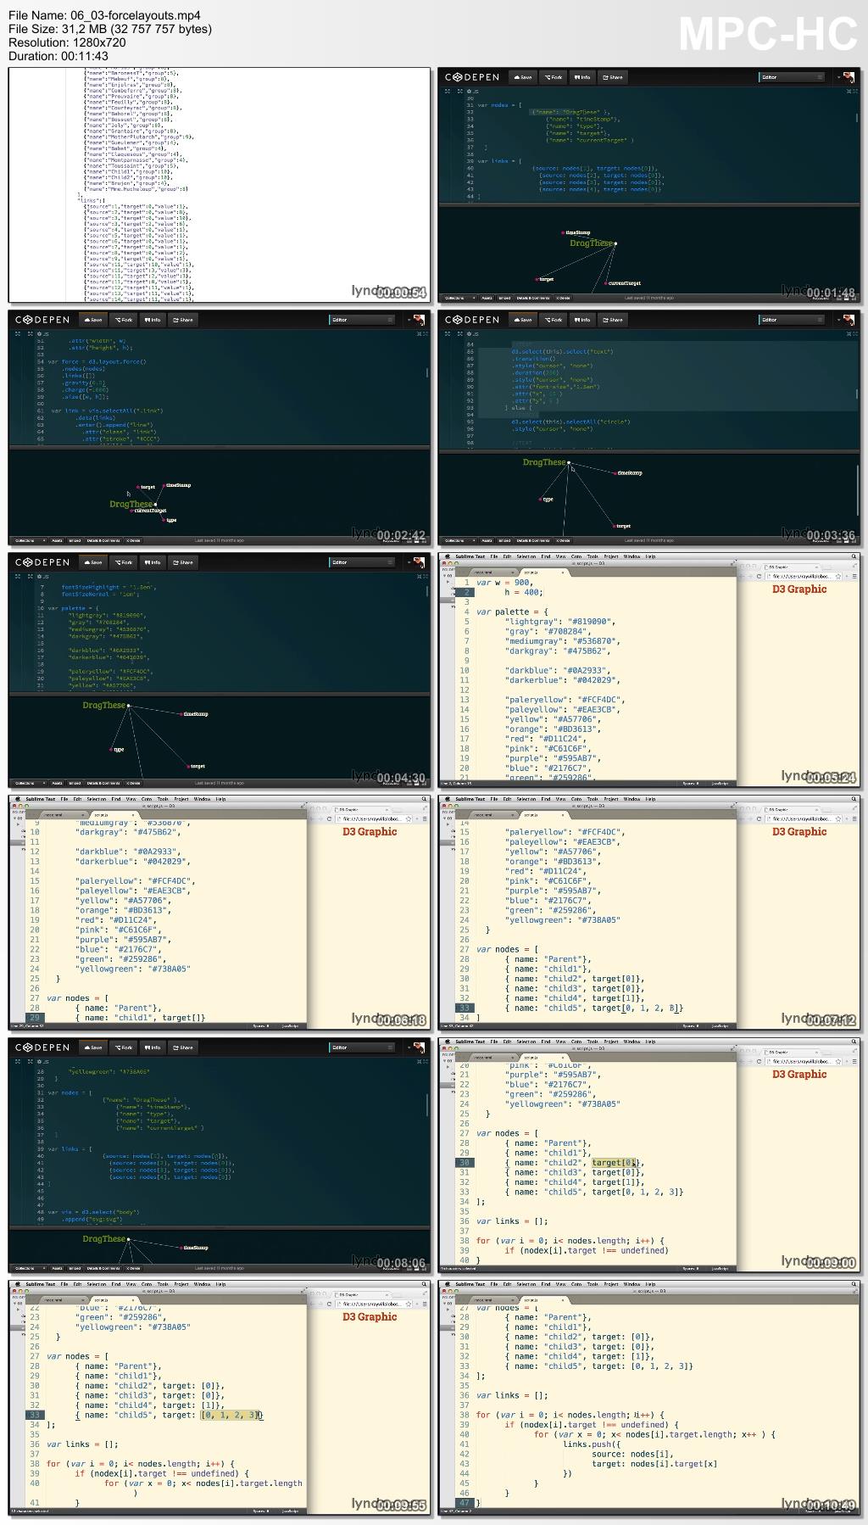Open the 00:00:54 JSON data thumbnail
The image size is (868, 1525).
click(x=220, y=184)
